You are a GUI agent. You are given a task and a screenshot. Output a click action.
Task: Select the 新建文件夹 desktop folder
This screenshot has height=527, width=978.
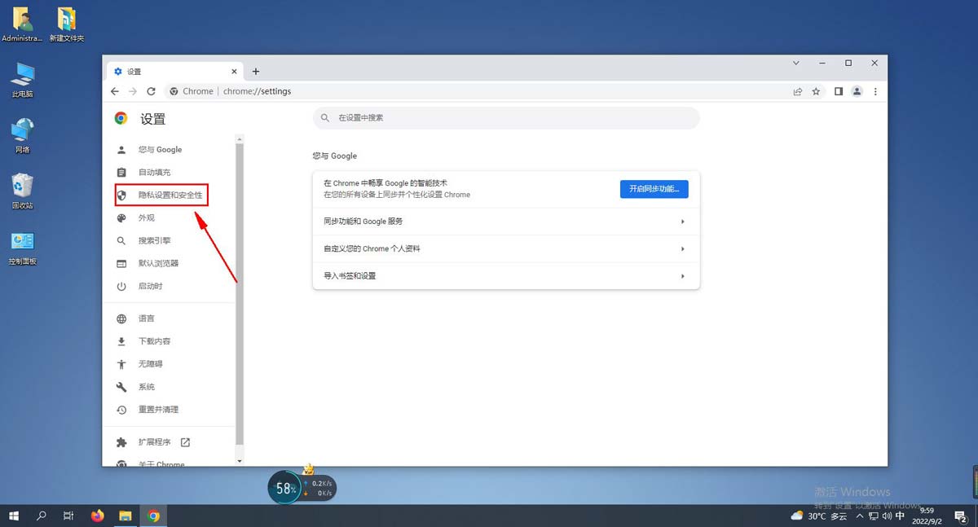[67, 24]
